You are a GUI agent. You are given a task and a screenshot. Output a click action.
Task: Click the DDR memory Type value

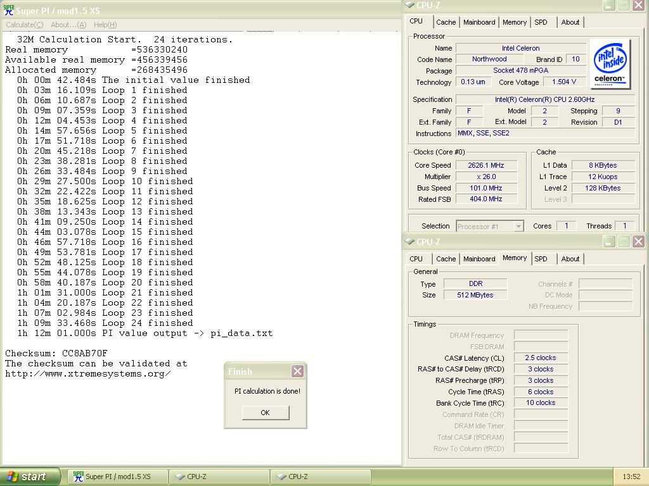[475, 283]
